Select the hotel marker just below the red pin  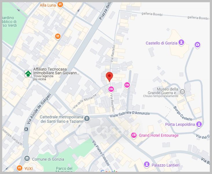pos(111,89)
